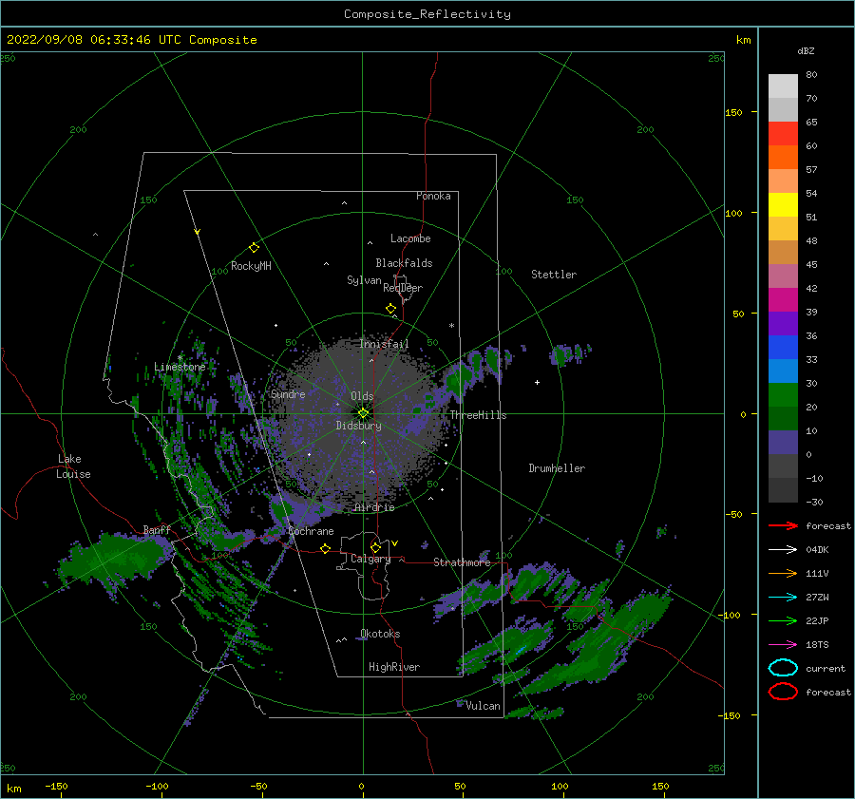Screen dimensions: 855x799
Task: Click the yellow 51-54 dBZ color swatch
Action: [783, 205]
